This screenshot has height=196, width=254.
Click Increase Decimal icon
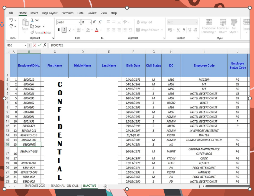pyautogui.click(x=190, y=30)
